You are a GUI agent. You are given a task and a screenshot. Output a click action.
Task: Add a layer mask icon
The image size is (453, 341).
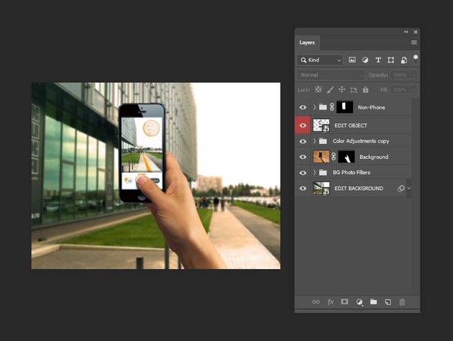click(344, 301)
